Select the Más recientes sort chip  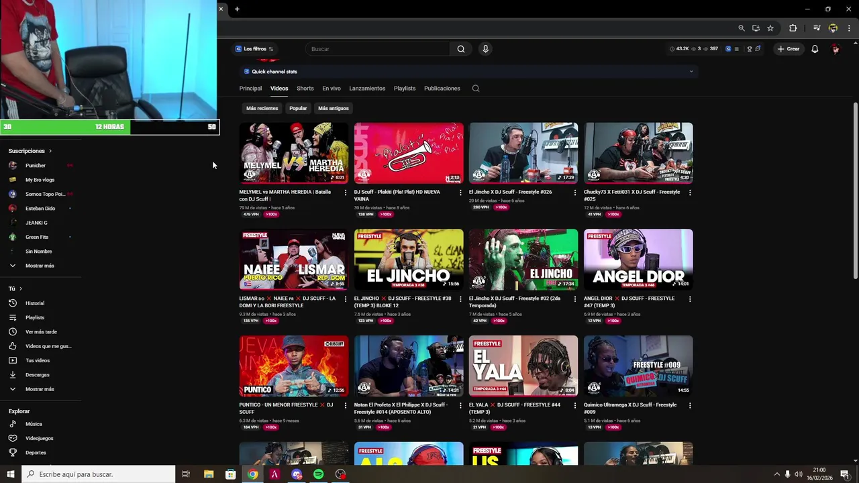(x=262, y=108)
